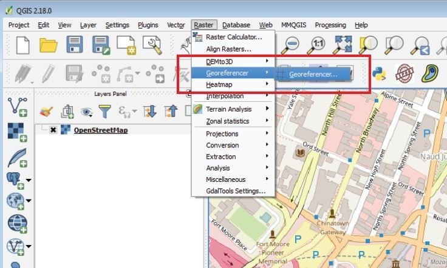The width and height of the screenshot is (447, 268).
Task: Open Manage Layer Visibility eye icon
Action: pyautogui.click(x=86, y=112)
